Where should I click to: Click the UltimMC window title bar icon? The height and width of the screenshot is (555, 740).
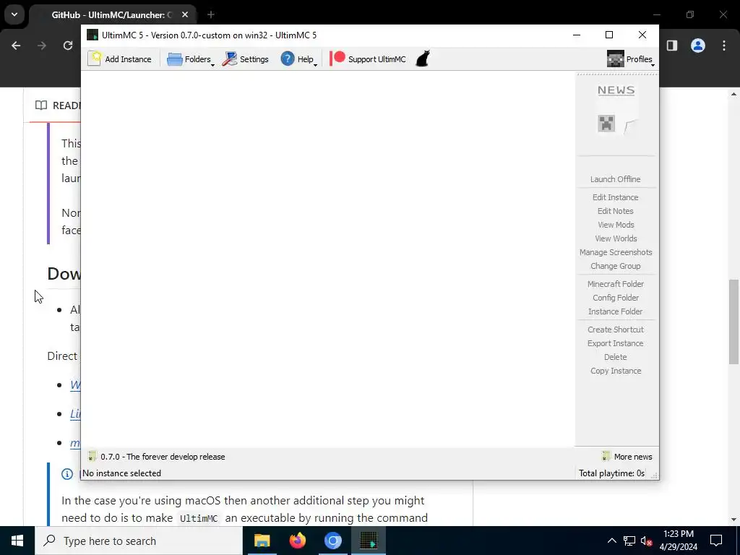click(x=92, y=35)
